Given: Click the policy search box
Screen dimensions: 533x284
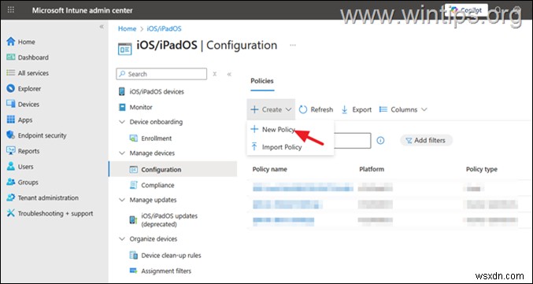Looking at the screenshot, I should pyautogui.click(x=352, y=140).
